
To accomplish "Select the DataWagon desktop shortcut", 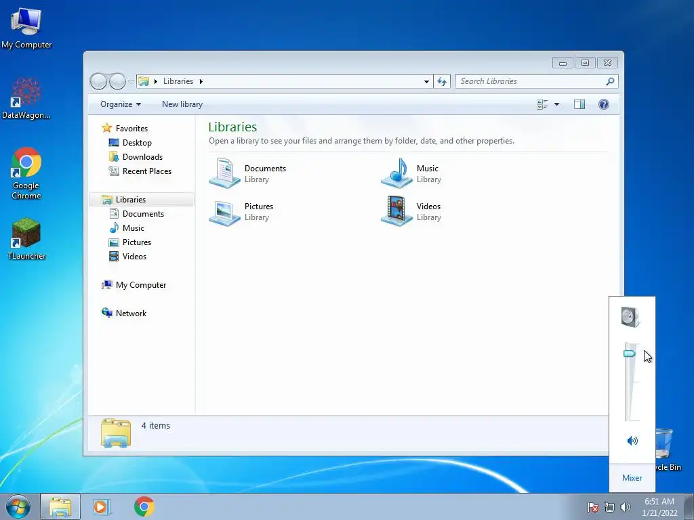I will (26, 98).
